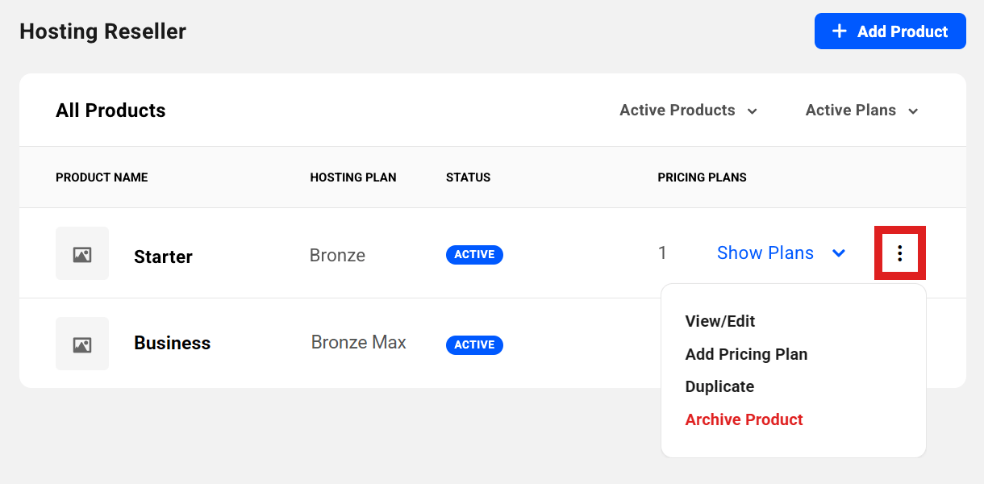984x484 pixels.
Task: Open the Active Products filter dropdown
Action: tap(688, 111)
